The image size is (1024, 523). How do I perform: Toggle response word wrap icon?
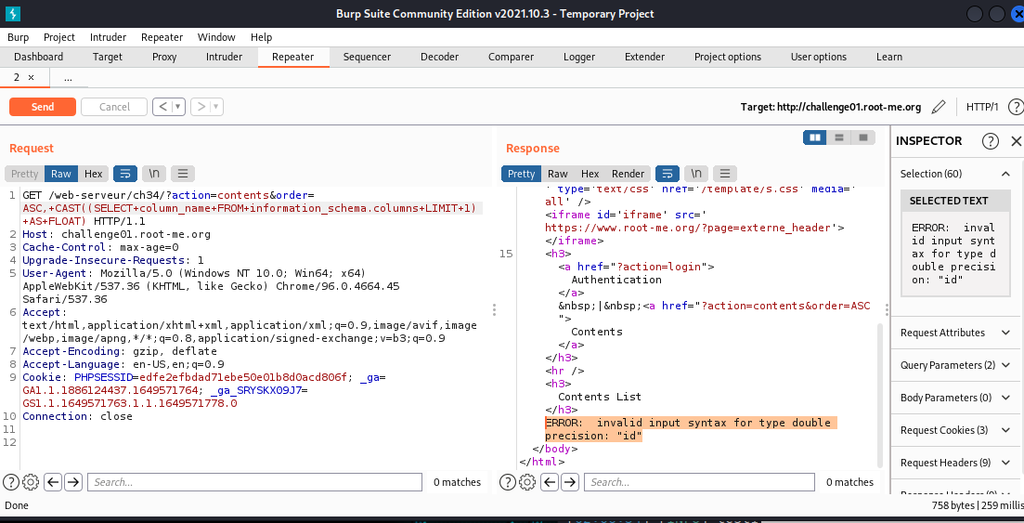click(667, 174)
